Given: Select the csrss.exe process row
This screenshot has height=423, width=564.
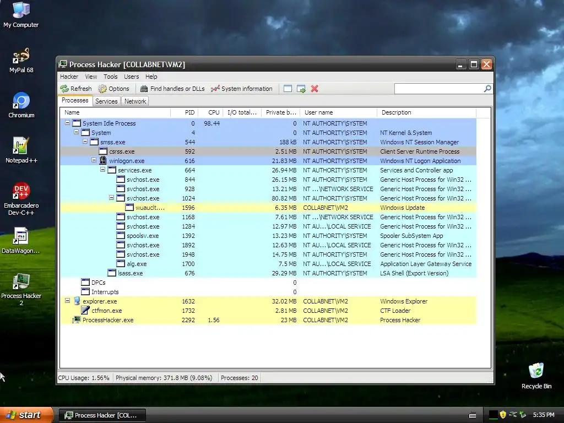Looking at the screenshot, I should 268,151.
